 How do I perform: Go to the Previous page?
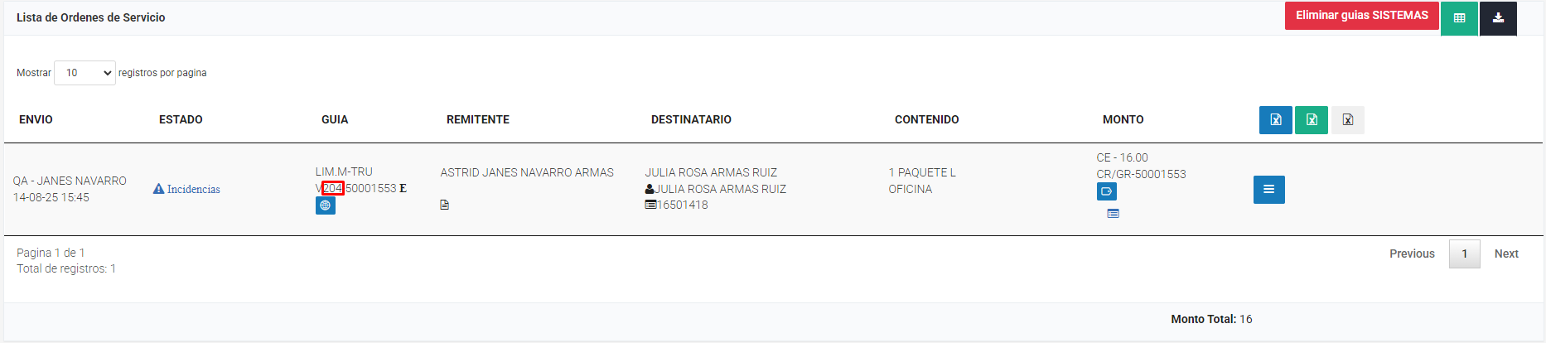pos(1412,254)
